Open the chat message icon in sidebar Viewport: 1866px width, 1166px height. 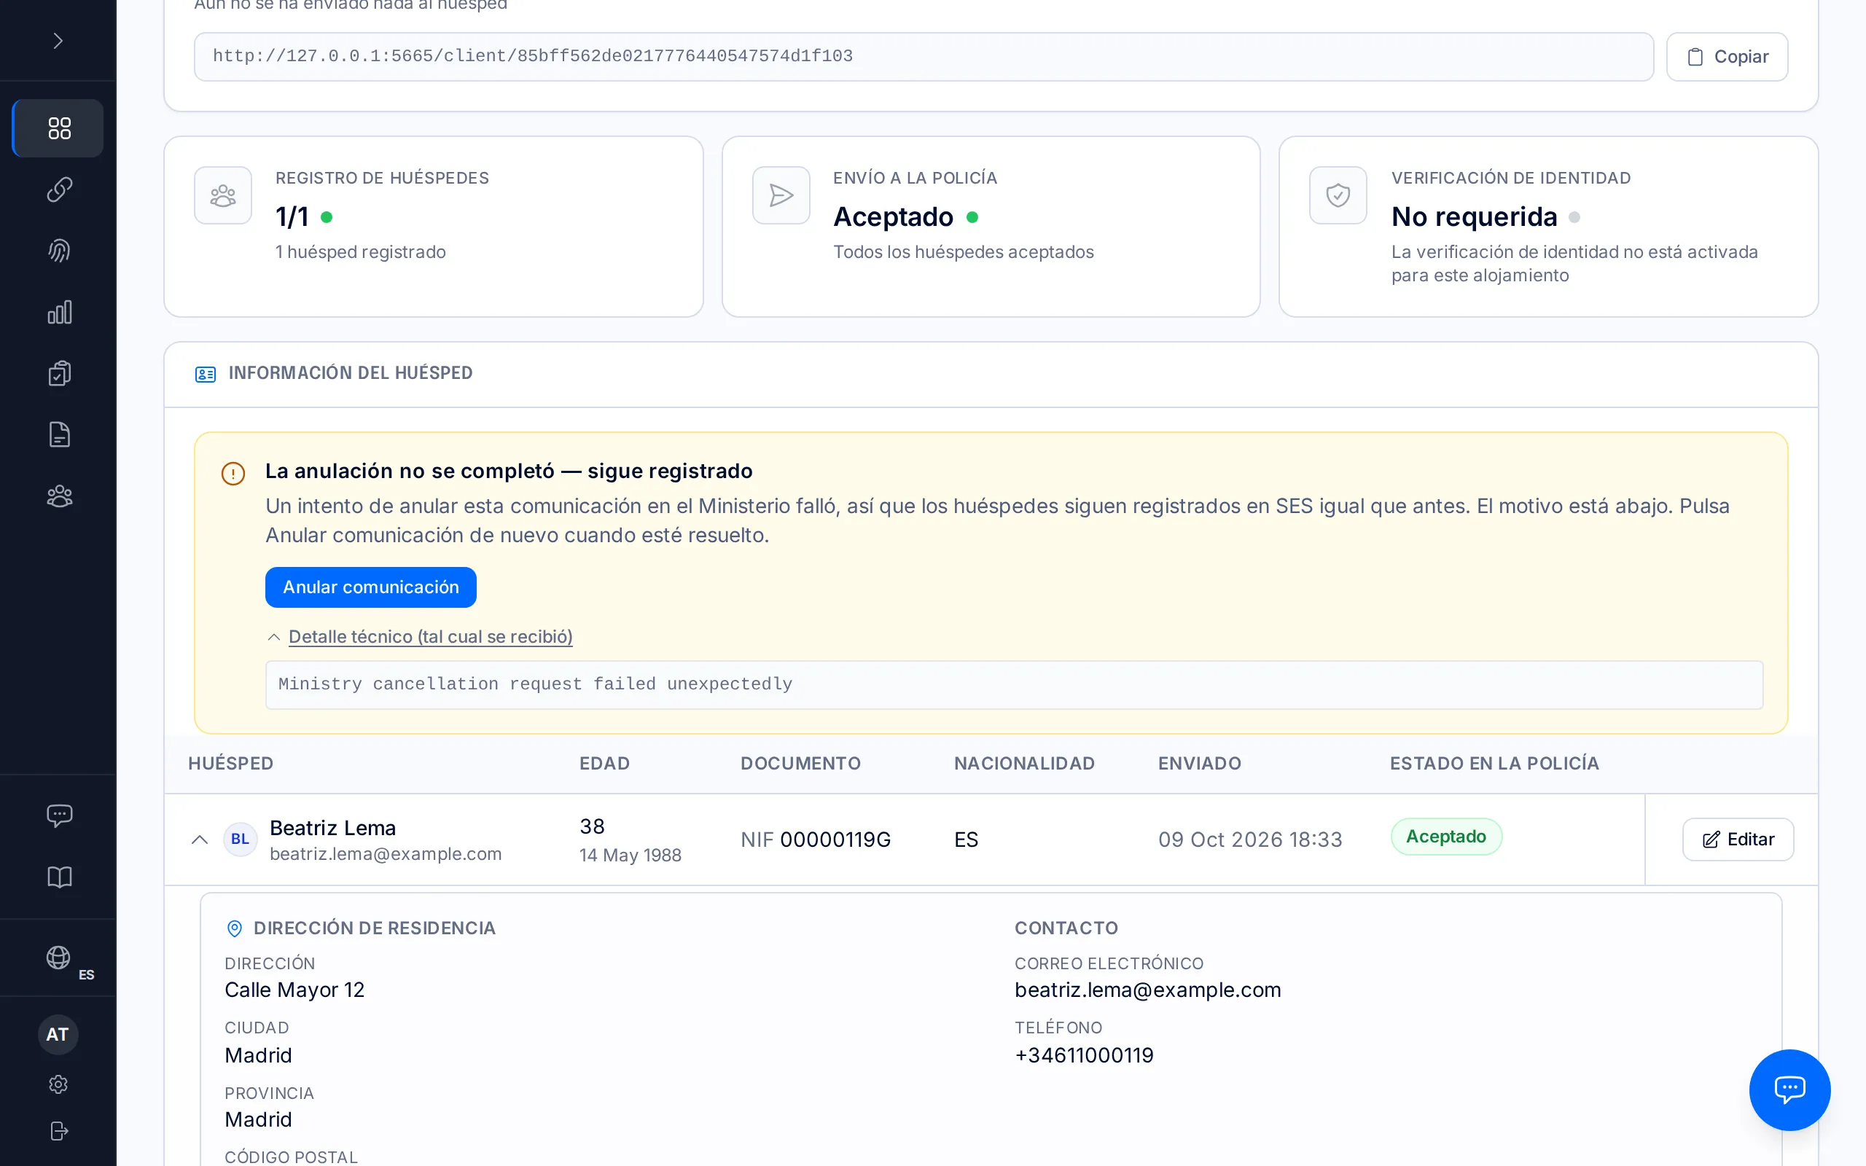[58, 815]
